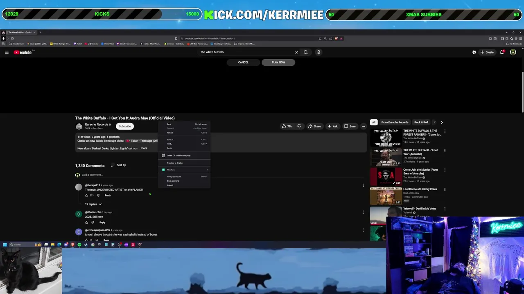The width and height of the screenshot is (524, 294).
Task: Select 'Create QR code for this page'
Action: point(184,156)
